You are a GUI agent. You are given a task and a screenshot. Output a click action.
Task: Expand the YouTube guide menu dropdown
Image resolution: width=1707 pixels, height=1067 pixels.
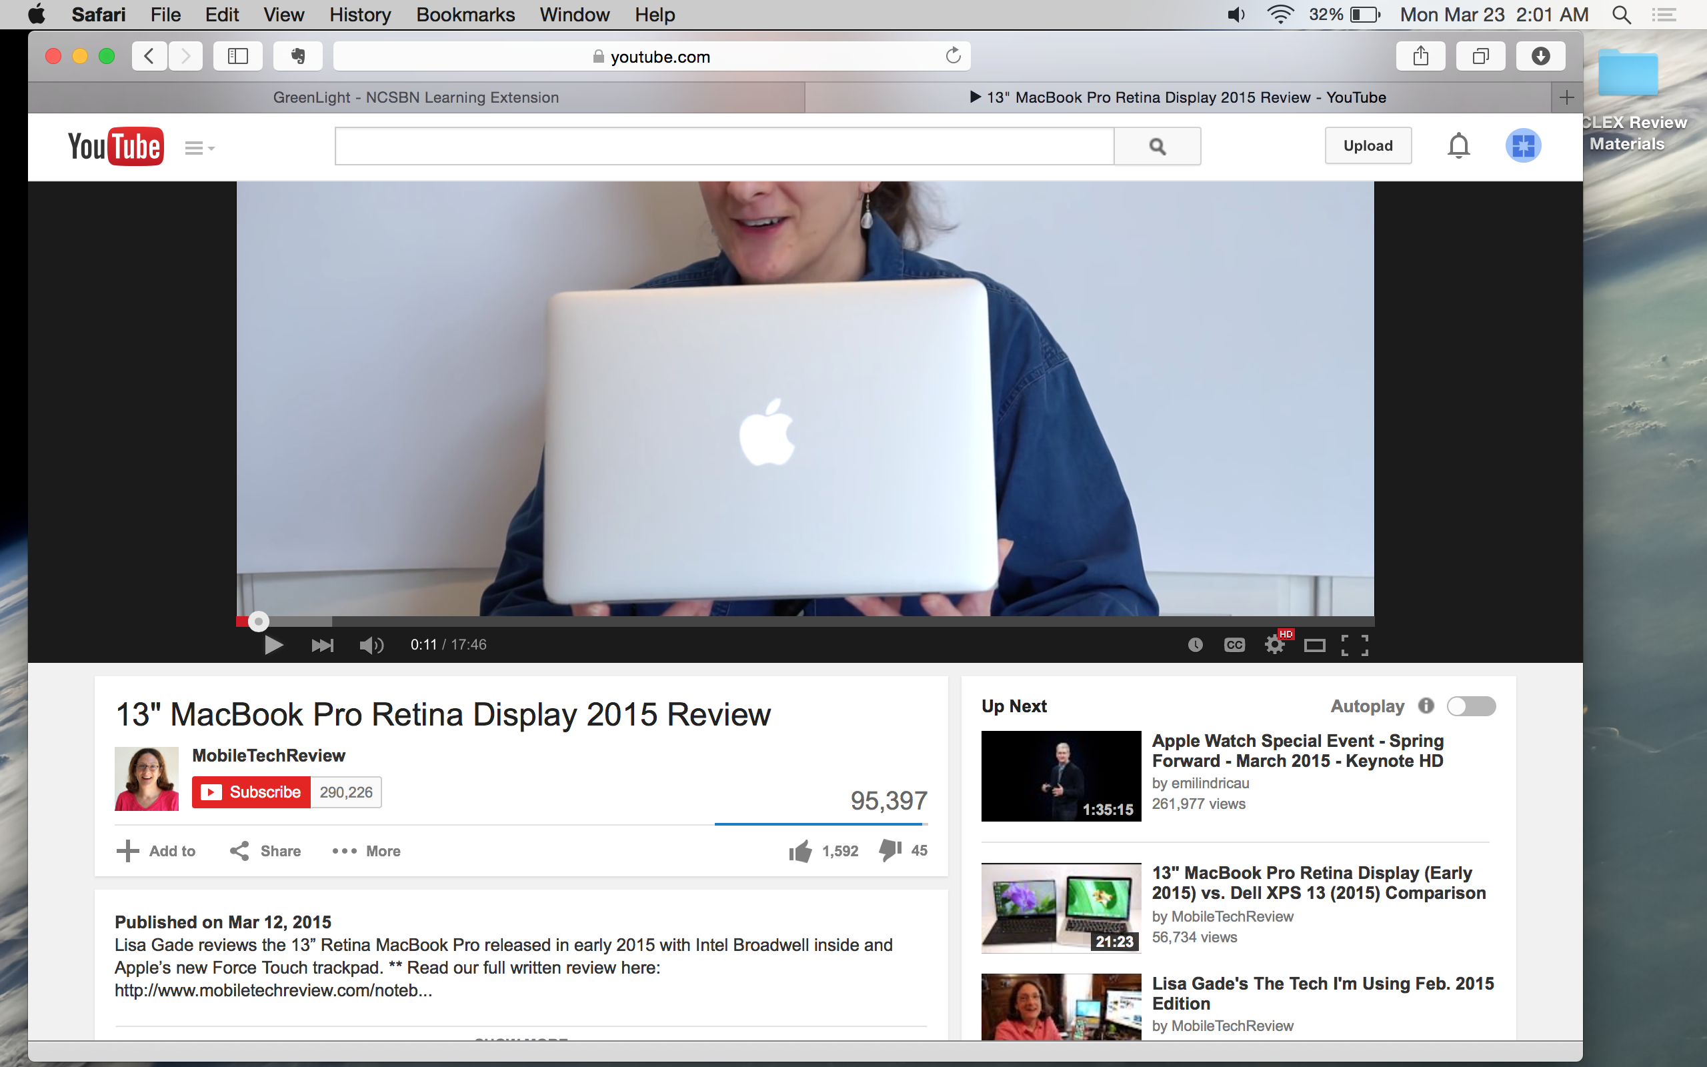click(x=199, y=147)
